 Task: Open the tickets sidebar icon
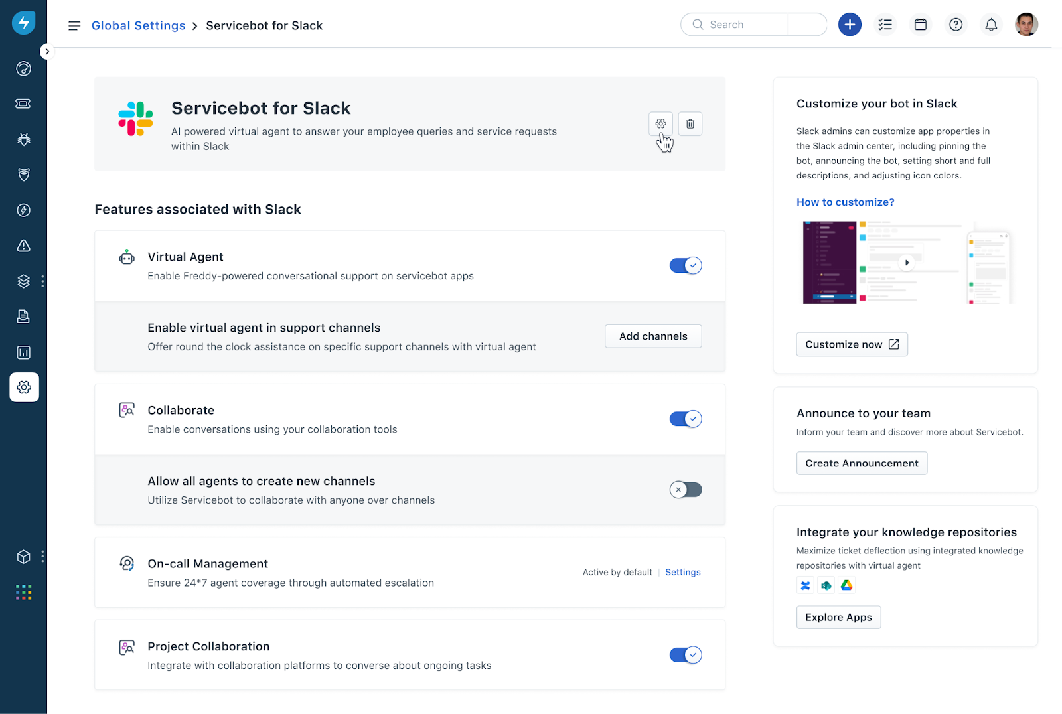click(23, 104)
